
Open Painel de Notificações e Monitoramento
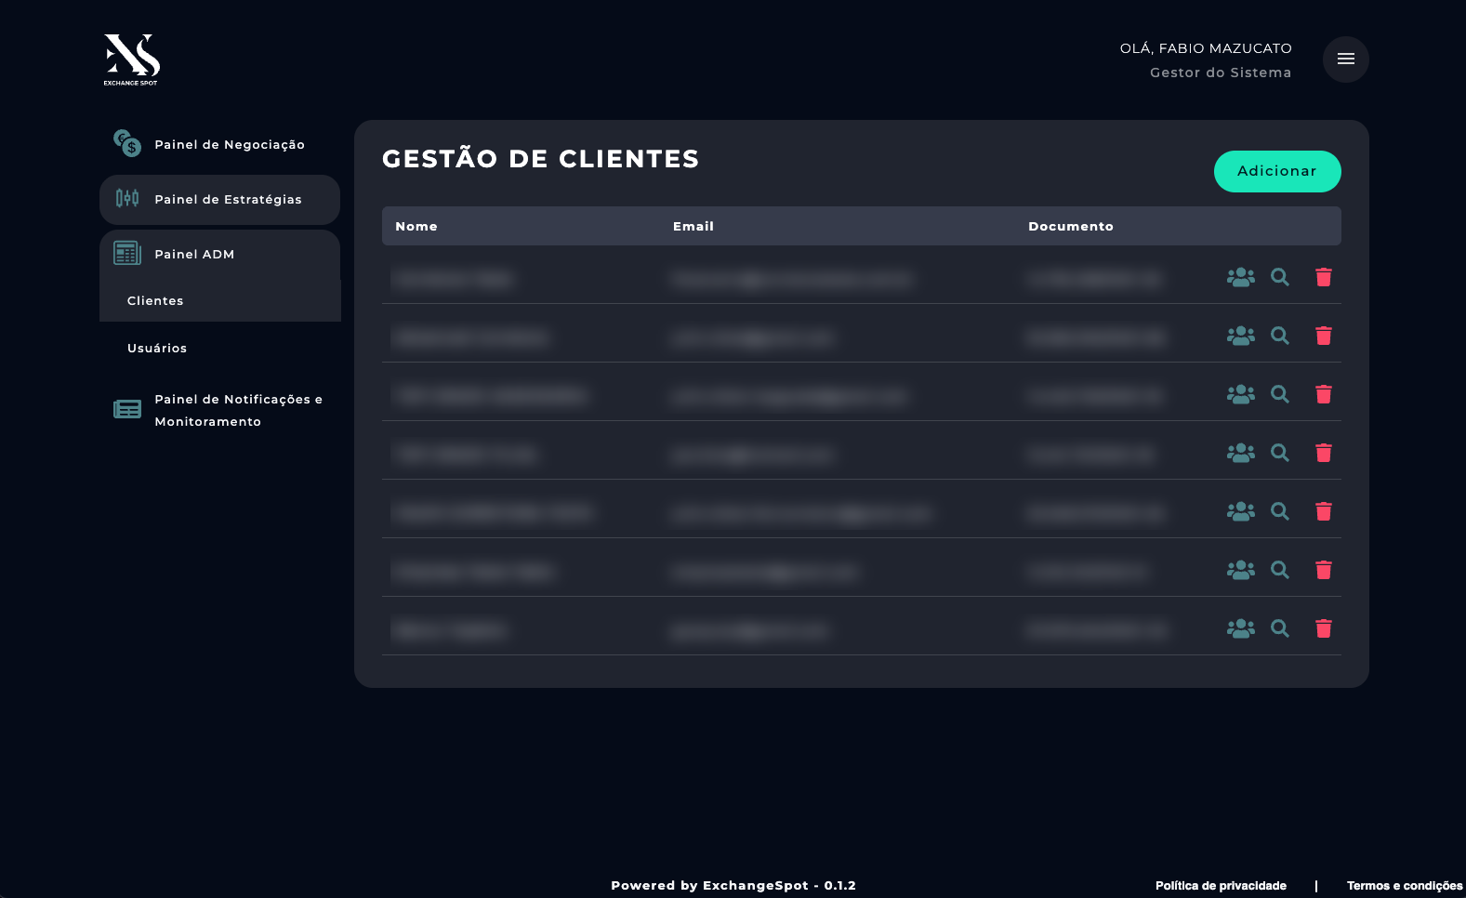(x=219, y=410)
